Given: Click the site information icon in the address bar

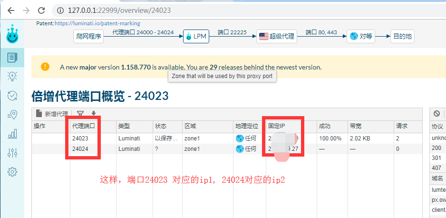Looking at the screenshot, I should pos(60,10).
